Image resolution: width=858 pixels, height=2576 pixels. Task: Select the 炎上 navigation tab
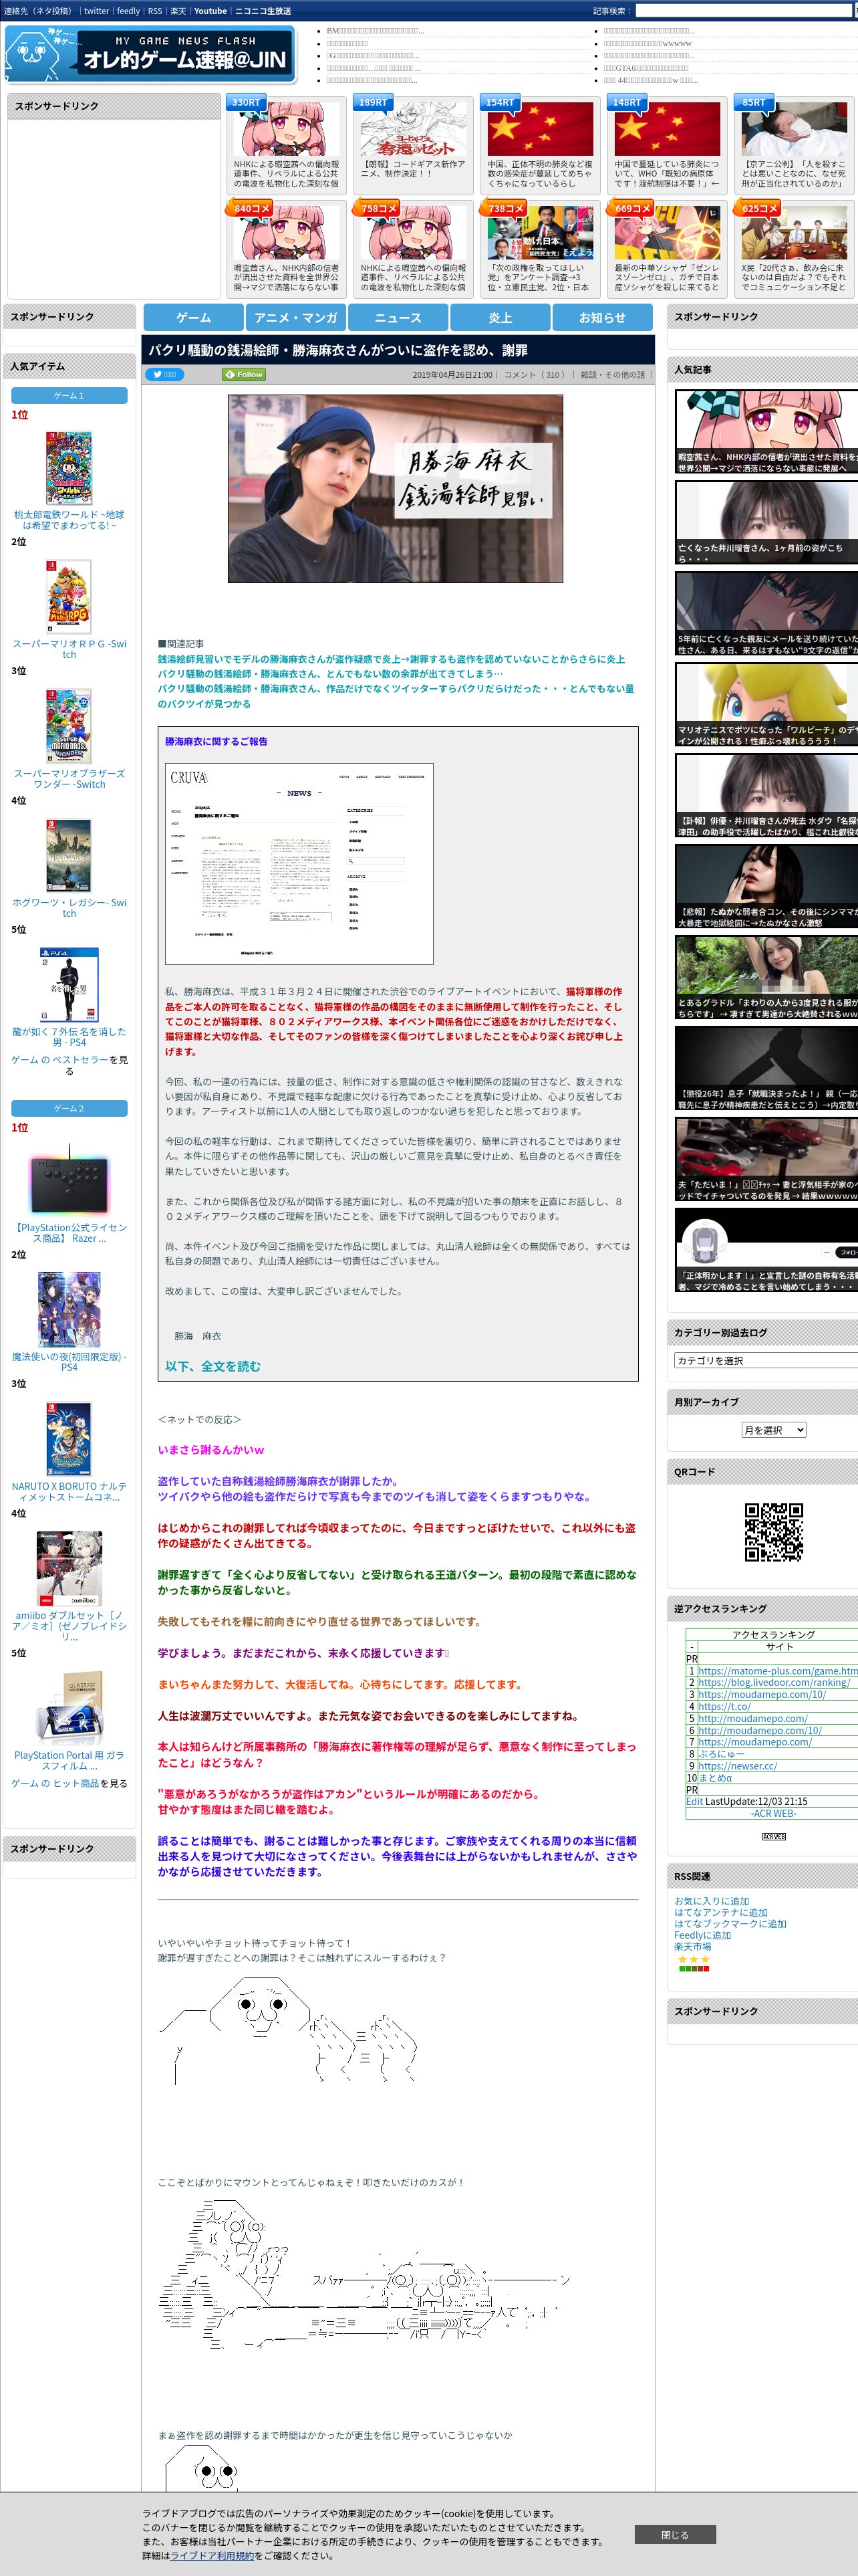tap(500, 317)
